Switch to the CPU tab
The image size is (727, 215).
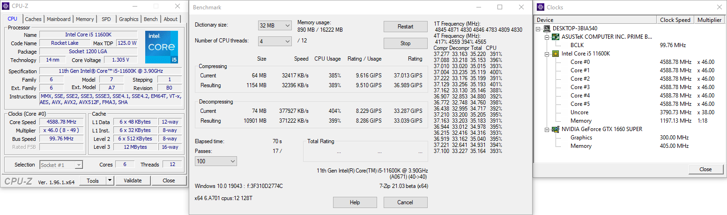(13, 19)
